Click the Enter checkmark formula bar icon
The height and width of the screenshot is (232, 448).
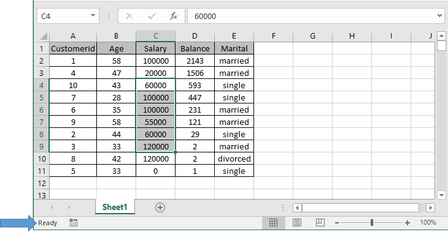152,17
